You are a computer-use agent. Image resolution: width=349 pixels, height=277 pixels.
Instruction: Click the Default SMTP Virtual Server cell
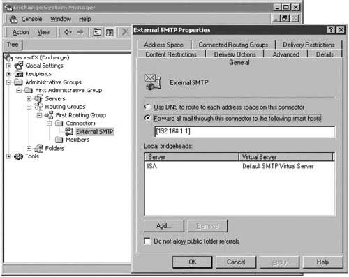point(278,166)
